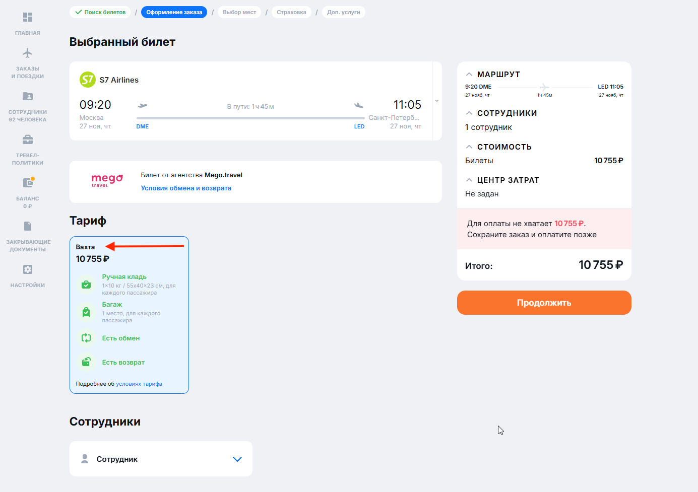Expand the Сотрудник dropdown
This screenshot has height=492, width=698.
tap(237, 459)
